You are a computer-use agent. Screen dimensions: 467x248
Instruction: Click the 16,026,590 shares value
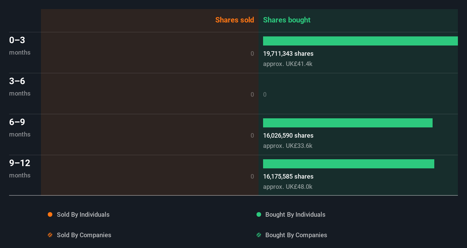(288, 136)
